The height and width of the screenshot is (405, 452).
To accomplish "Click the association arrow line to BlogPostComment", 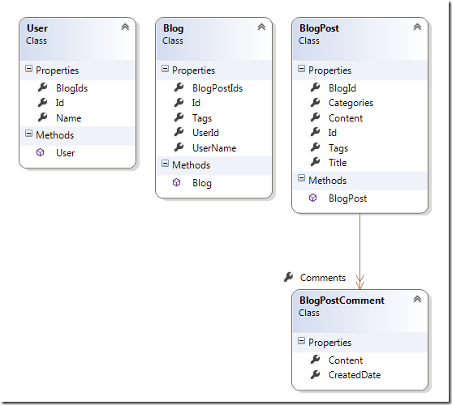I will tap(359, 250).
